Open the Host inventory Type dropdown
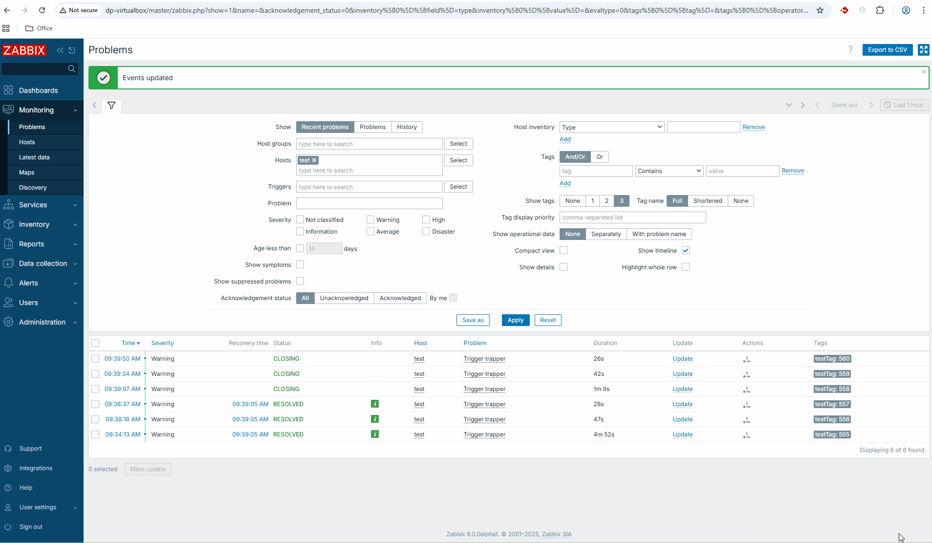 (x=611, y=127)
